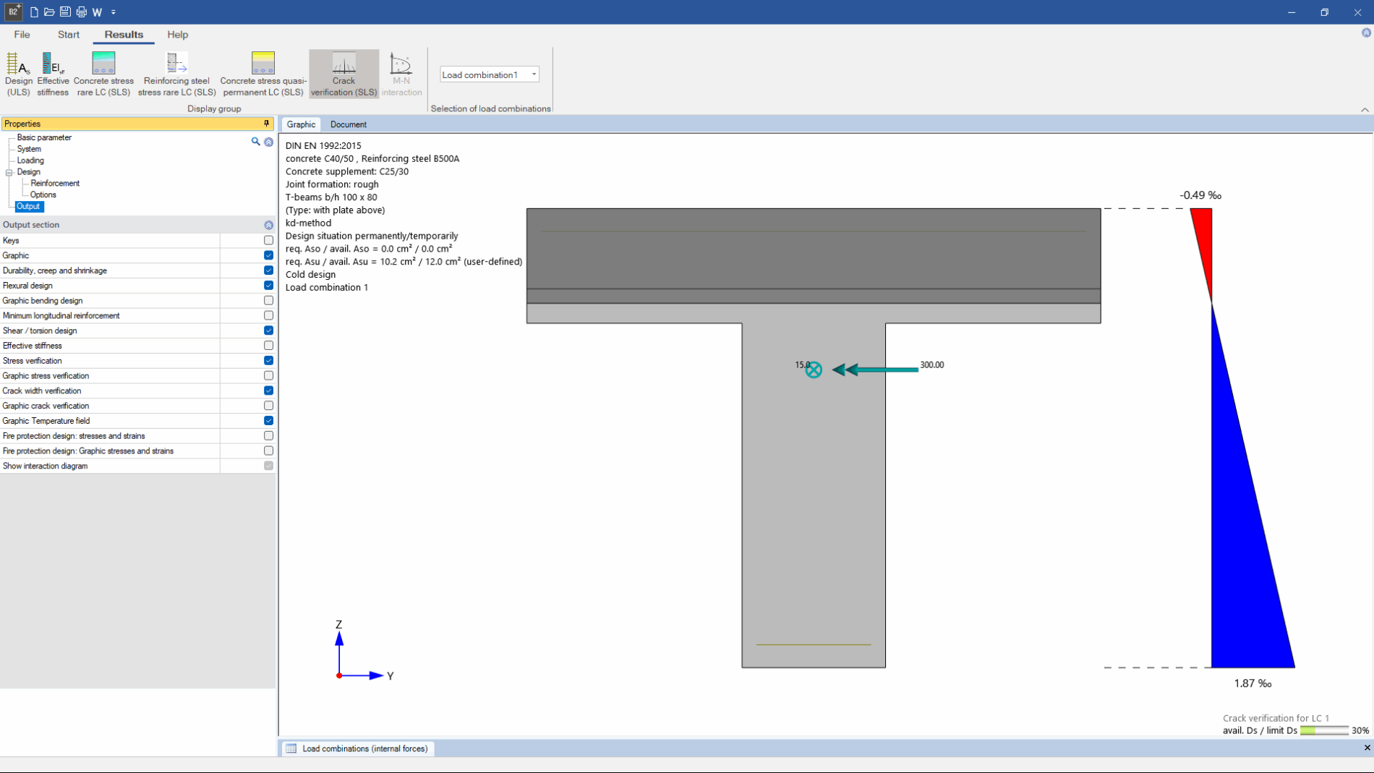Enable the Keys output checkbox
Viewport: 1374px width, 773px height.
pos(268,240)
